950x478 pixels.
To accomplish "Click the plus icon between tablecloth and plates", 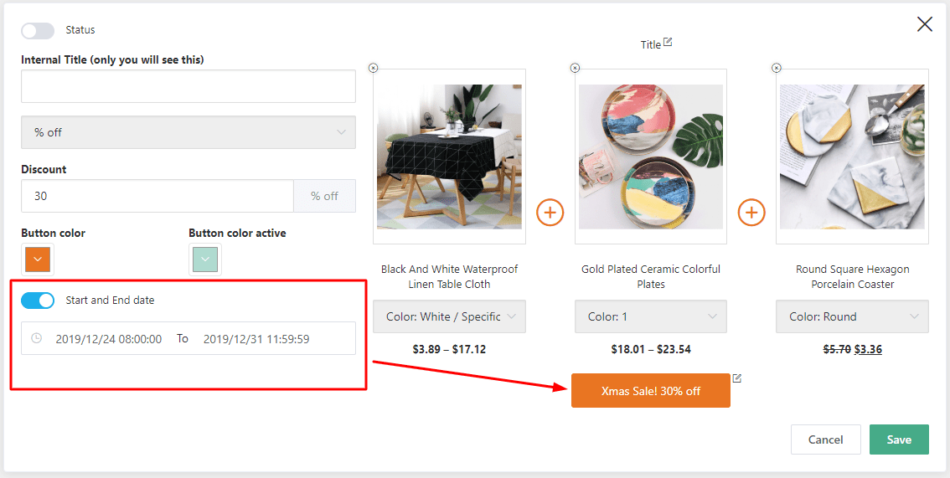I will pos(550,213).
